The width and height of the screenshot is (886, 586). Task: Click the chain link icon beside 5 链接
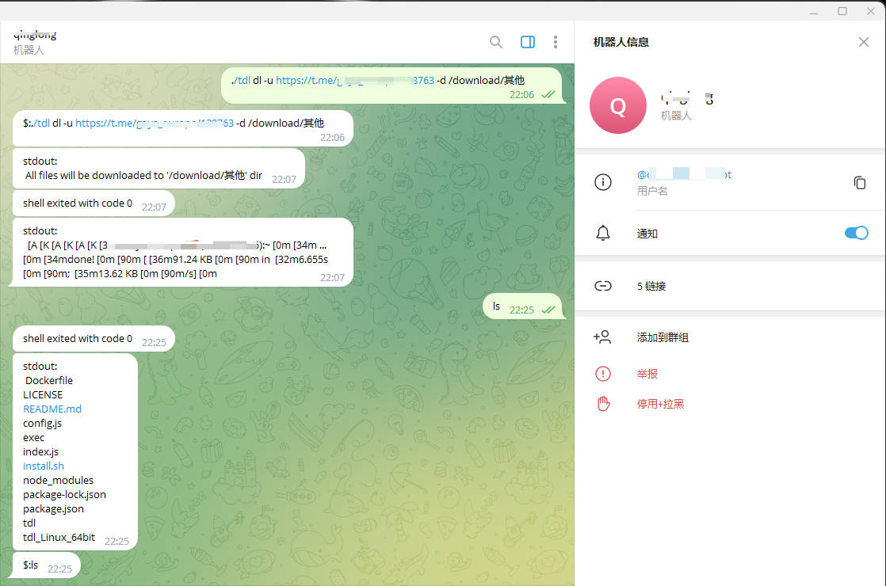tap(603, 286)
